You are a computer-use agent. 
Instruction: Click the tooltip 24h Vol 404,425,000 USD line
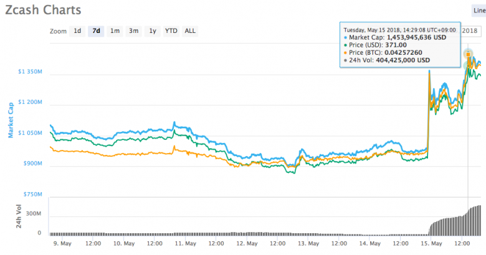(x=387, y=60)
